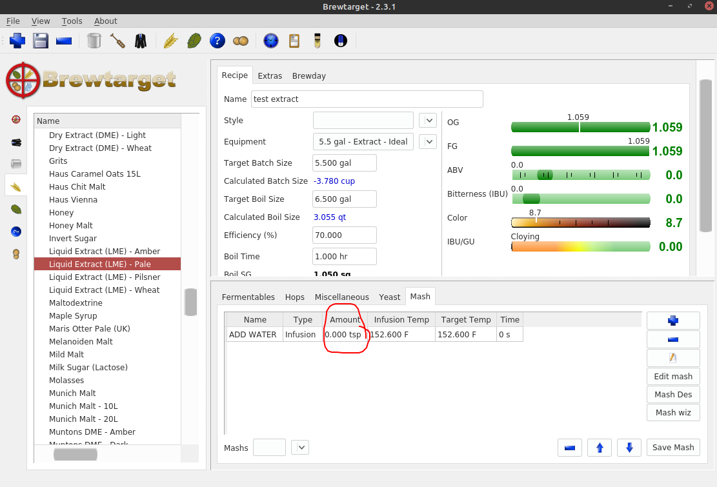Select the grain sidebar icon for fermentables

pyautogui.click(x=16, y=186)
